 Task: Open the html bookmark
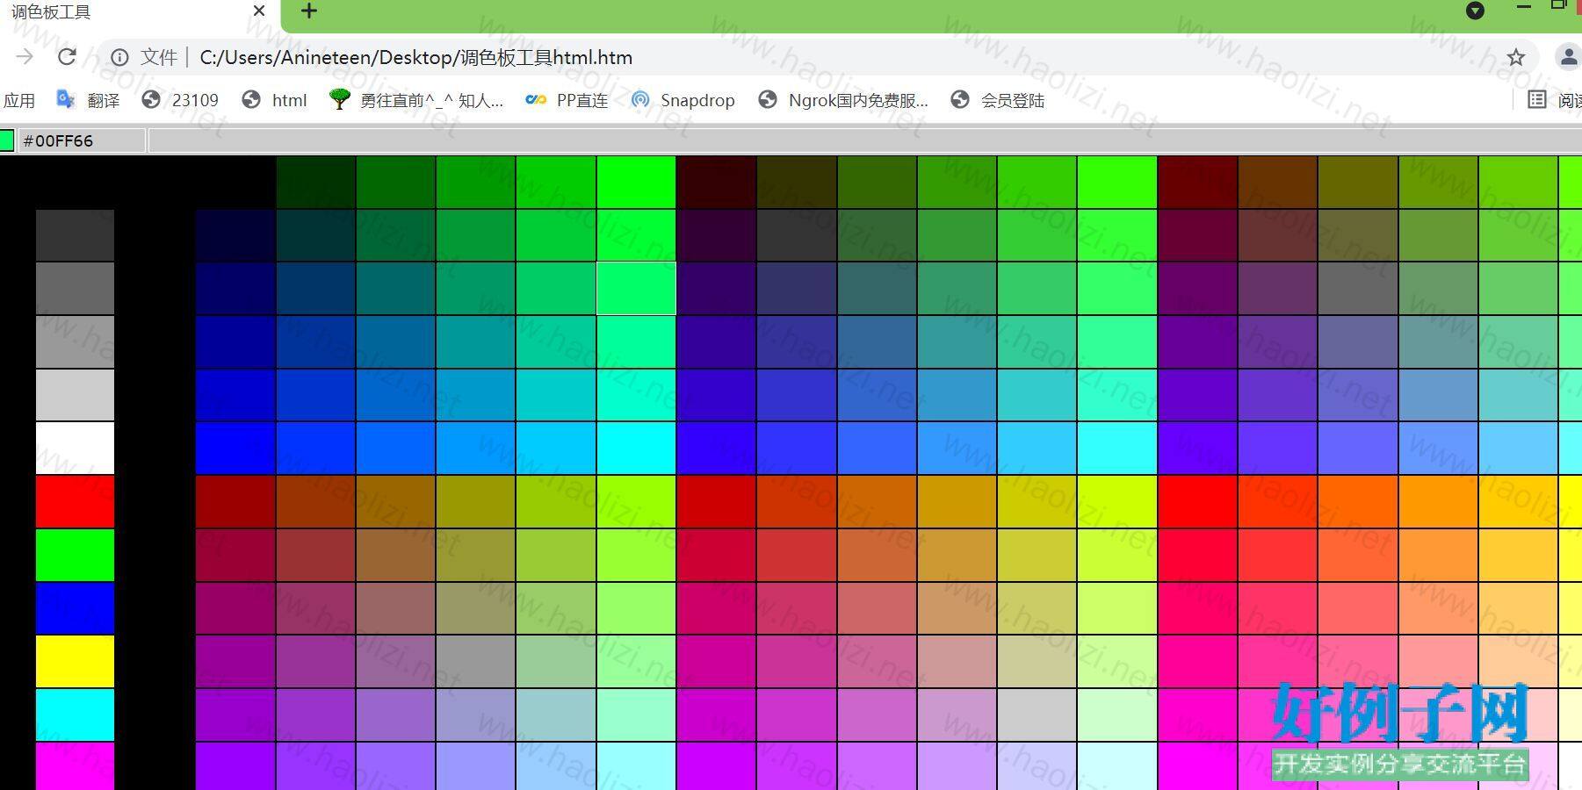click(x=275, y=100)
